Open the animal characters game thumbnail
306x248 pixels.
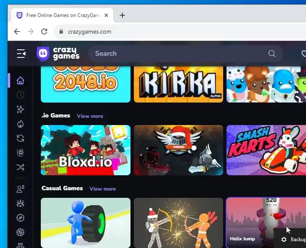tap(266, 84)
